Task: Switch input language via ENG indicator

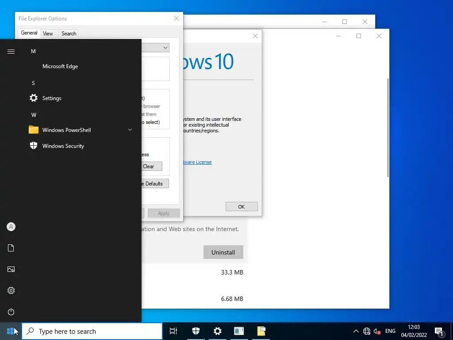Action: tap(390, 331)
